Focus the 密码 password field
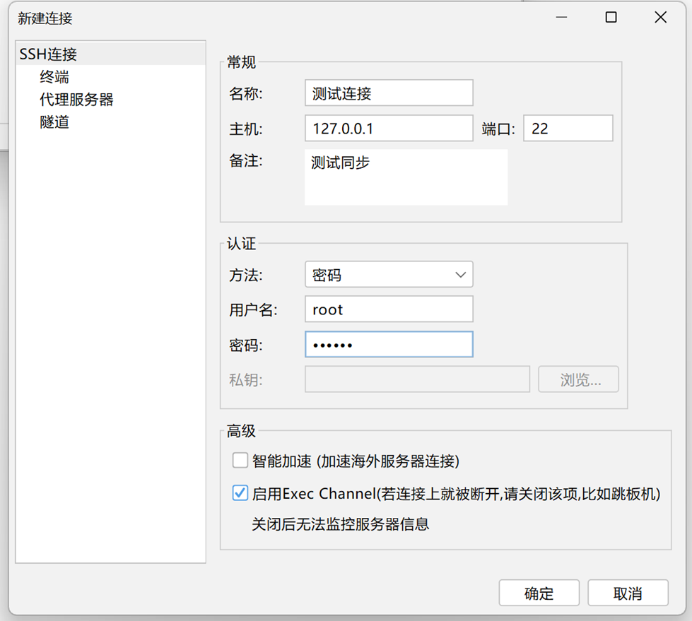692x621 pixels. tap(389, 345)
